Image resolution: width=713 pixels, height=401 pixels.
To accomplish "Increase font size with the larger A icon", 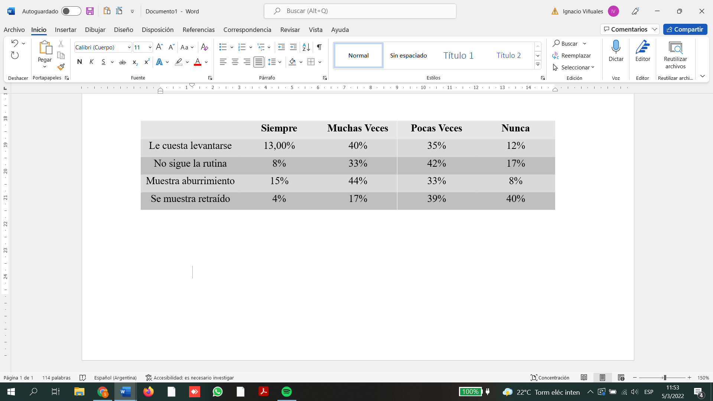I will click(x=159, y=47).
